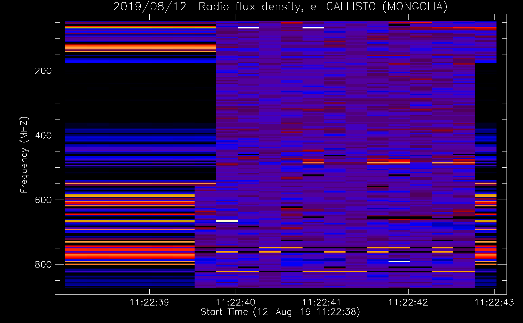Click the 800 frequency tick label
The image size is (523, 323).
[x=43, y=265]
